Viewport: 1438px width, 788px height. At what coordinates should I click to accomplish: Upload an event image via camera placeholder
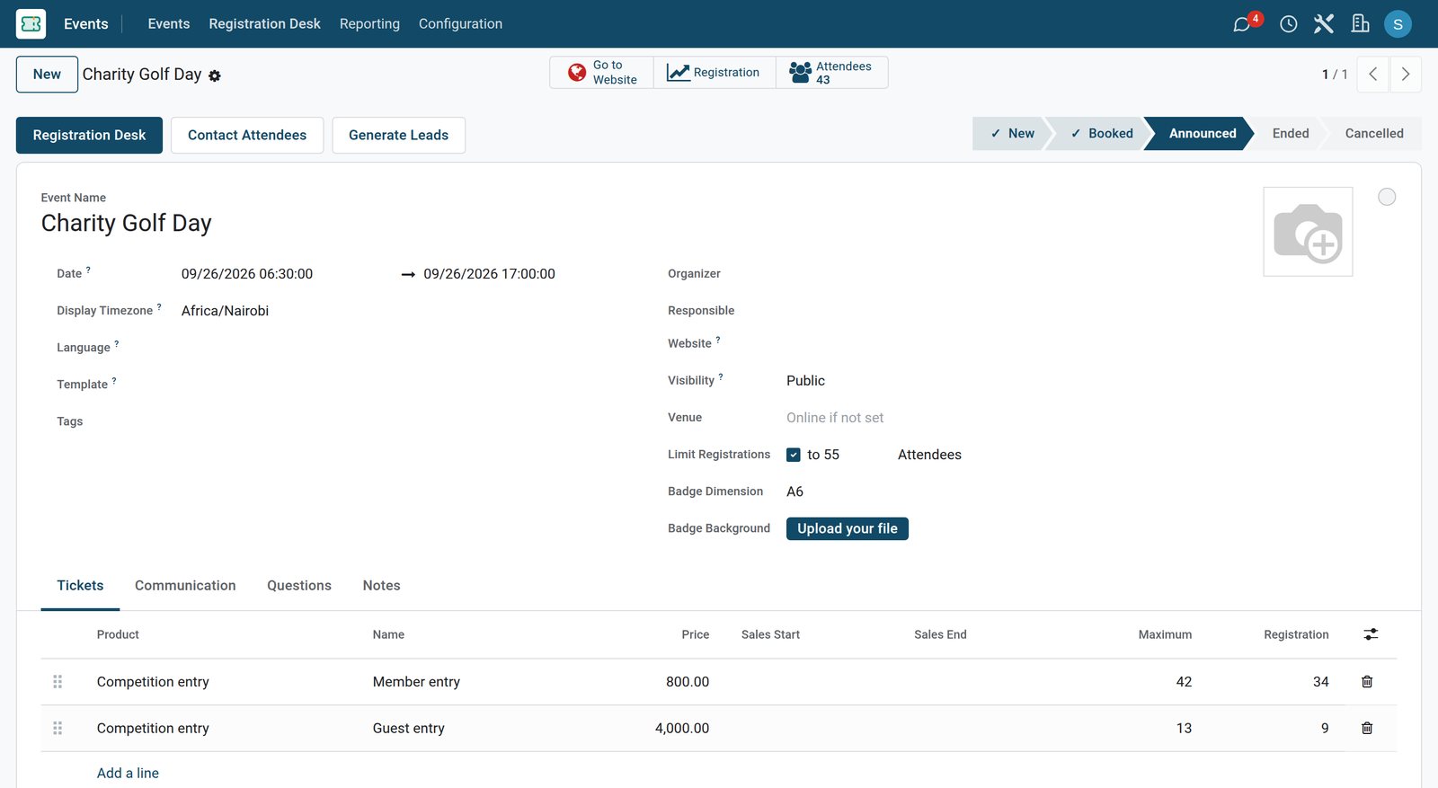click(x=1308, y=232)
